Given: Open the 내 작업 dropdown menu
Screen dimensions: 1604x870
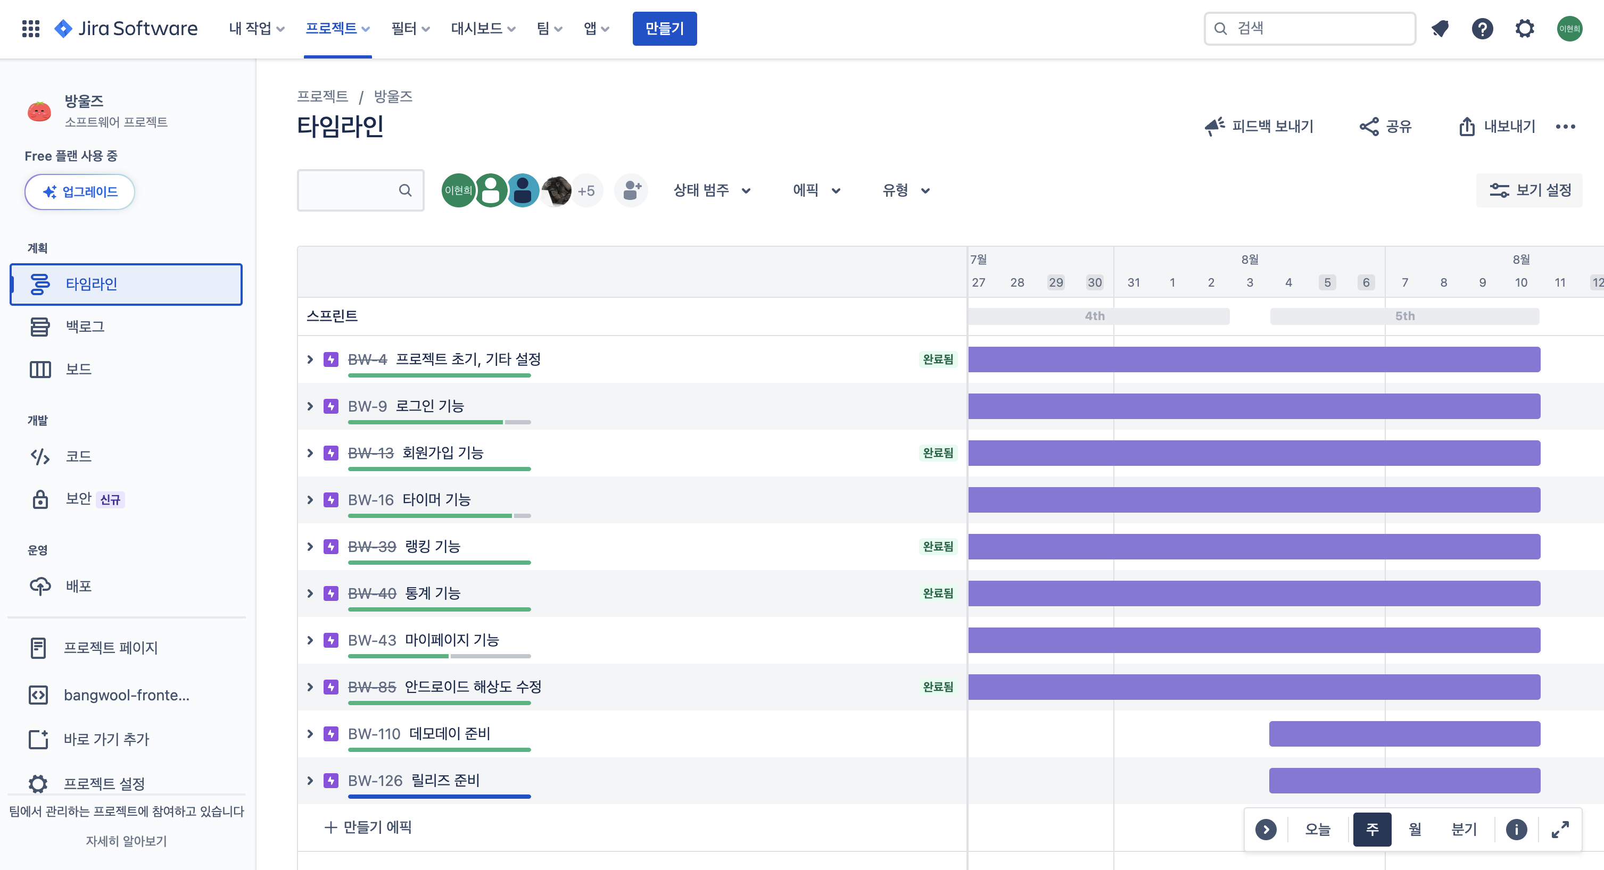Looking at the screenshot, I should (257, 29).
